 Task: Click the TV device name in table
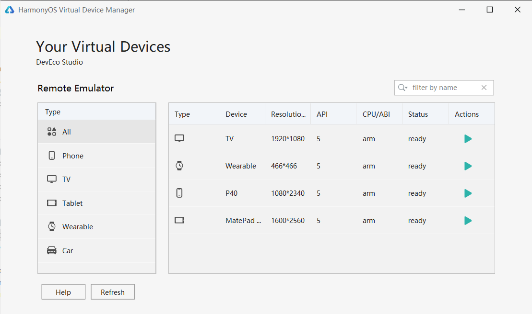[229, 139]
